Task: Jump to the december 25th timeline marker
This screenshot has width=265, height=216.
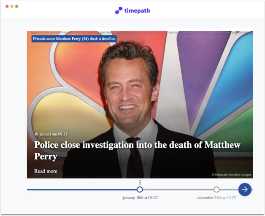Action: pyautogui.click(x=216, y=189)
